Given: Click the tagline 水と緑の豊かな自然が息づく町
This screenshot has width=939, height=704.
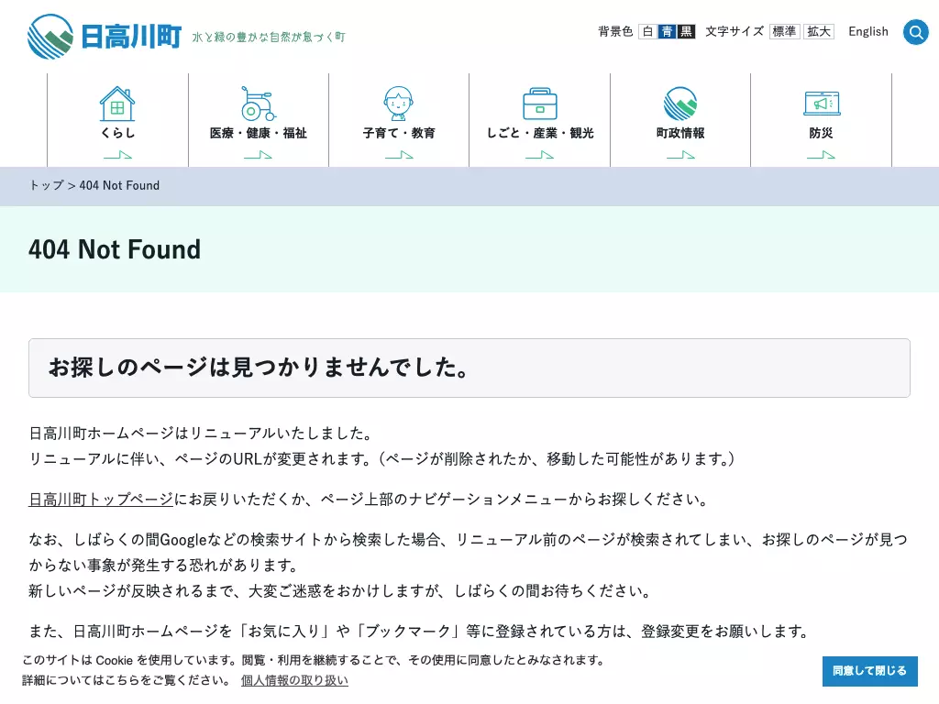Looking at the screenshot, I should pyautogui.click(x=269, y=37).
